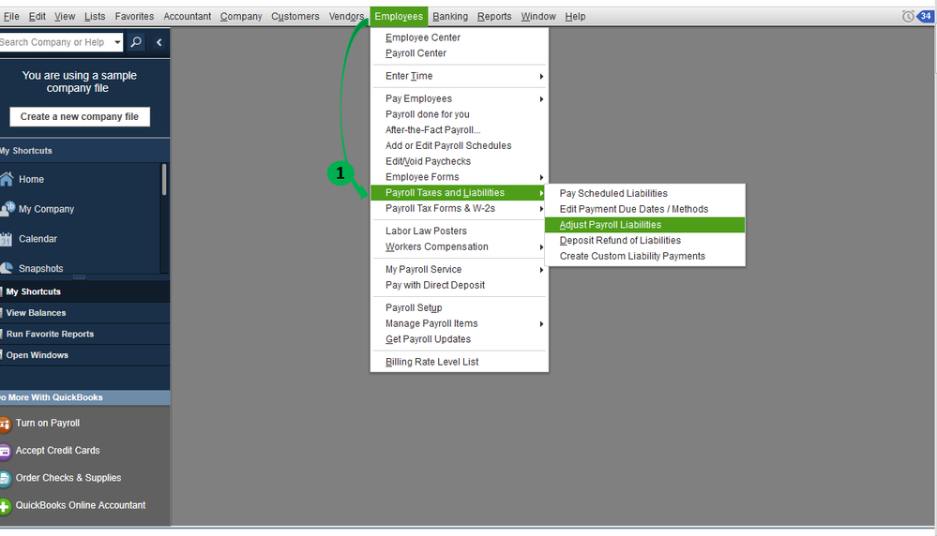Viewport: 937px width, 536px height.
Task: Switch to My Shortcuts section
Action: (84, 291)
